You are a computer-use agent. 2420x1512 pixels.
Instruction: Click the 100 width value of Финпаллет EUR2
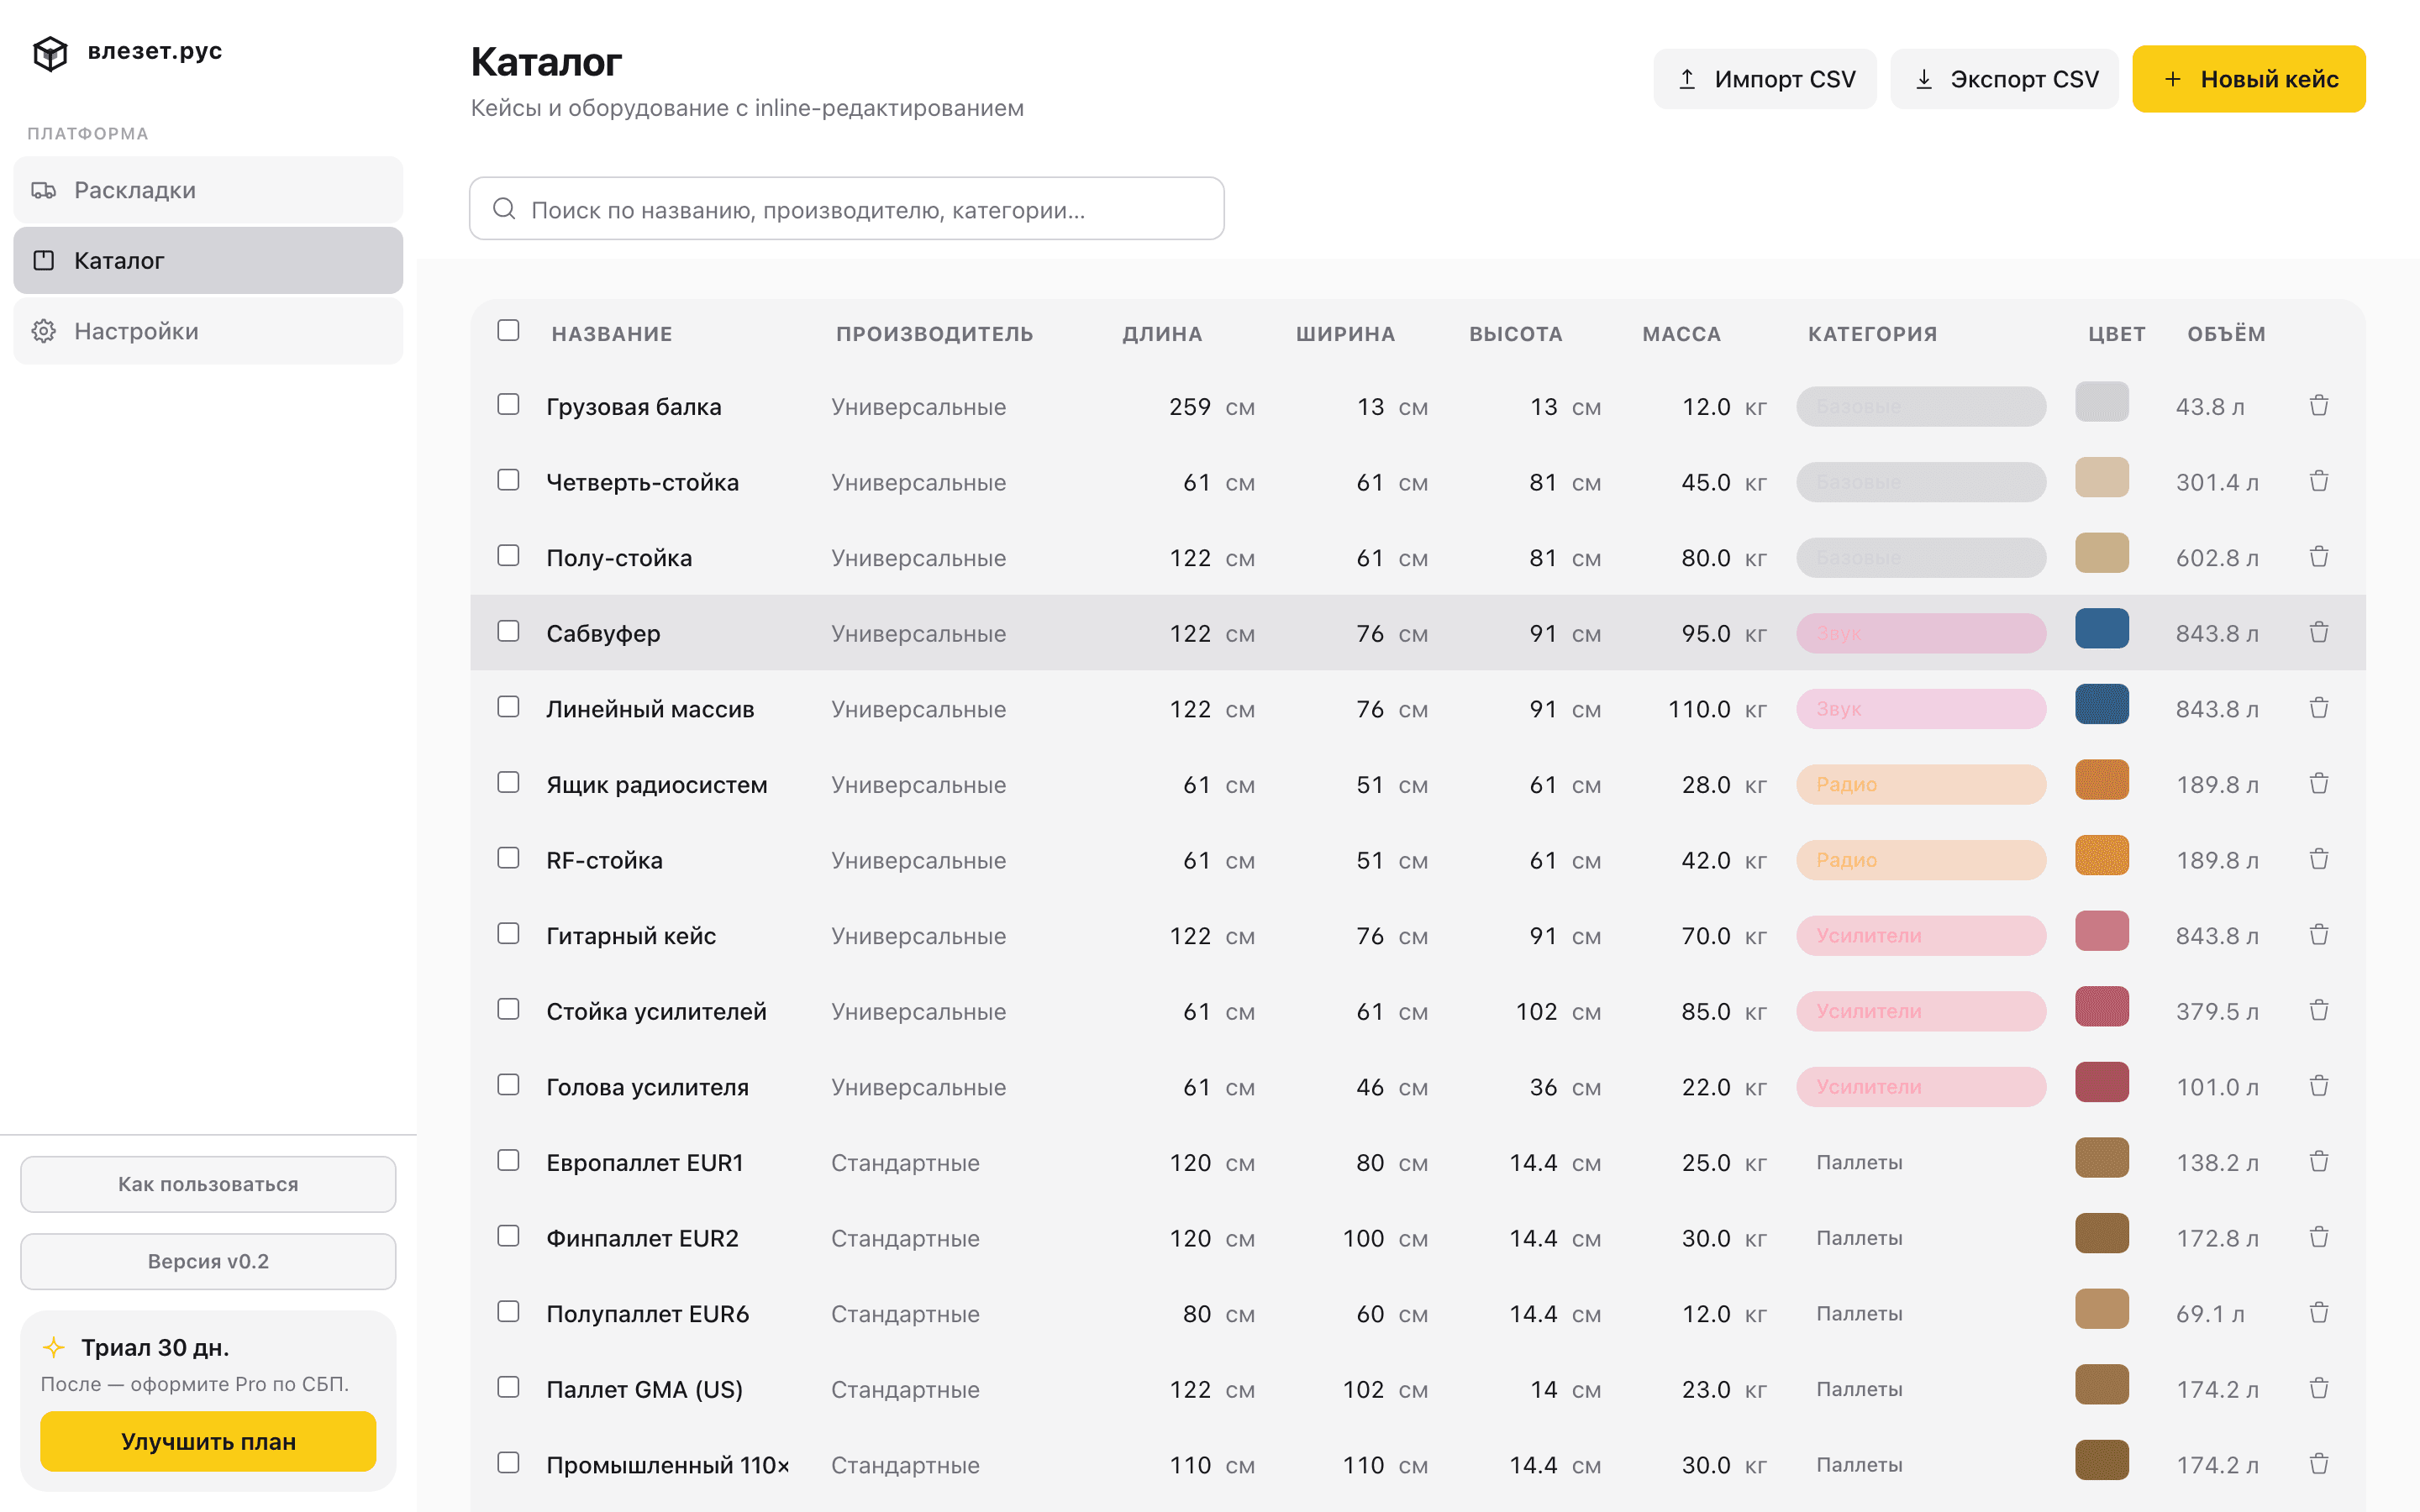[x=1363, y=1239]
